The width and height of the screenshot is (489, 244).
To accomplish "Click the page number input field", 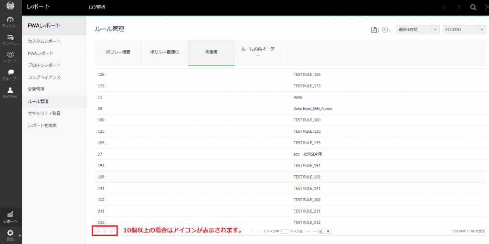I will [285, 231].
